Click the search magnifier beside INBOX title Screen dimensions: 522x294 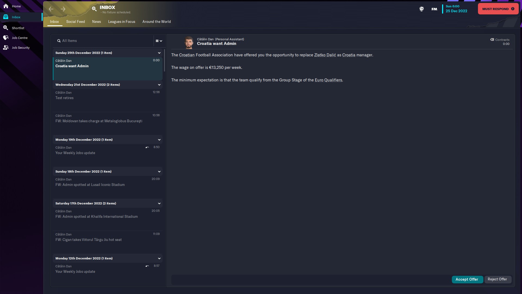94,9
